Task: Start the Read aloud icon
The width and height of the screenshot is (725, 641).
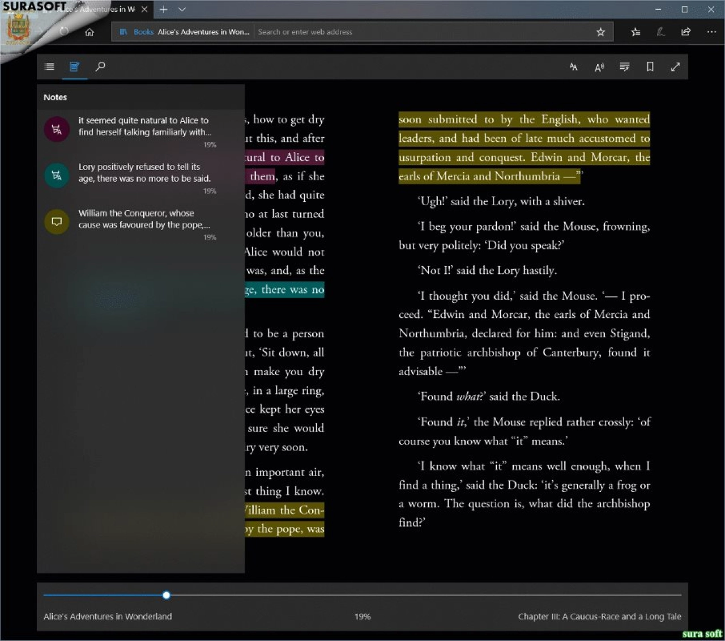Action: click(599, 67)
